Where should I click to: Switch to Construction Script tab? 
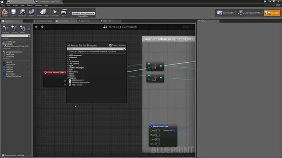(x=43, y=21)
